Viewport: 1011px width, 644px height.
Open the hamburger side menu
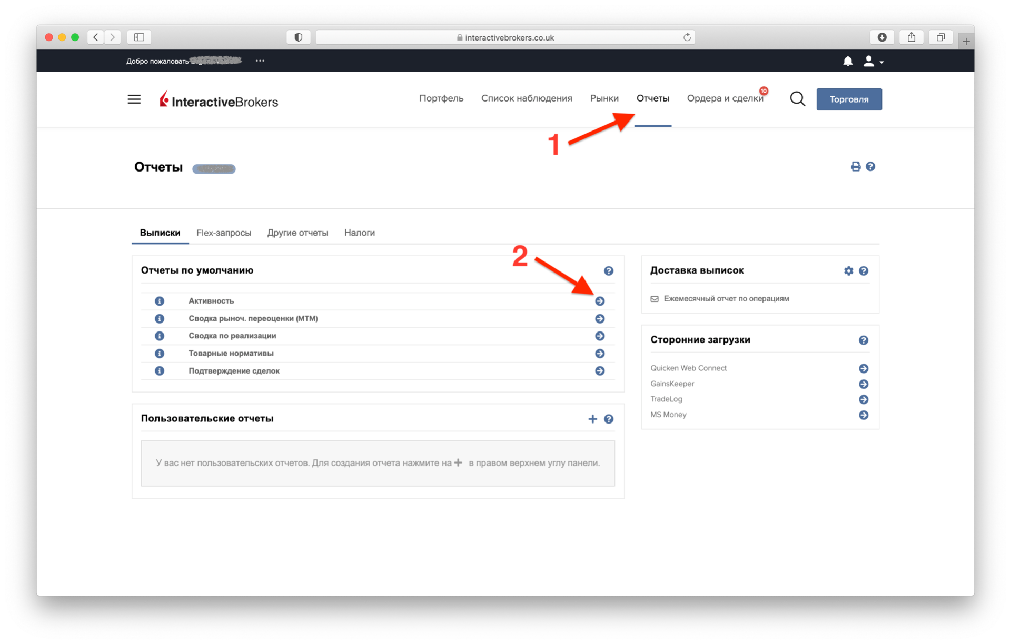click(x=134, y=99)
